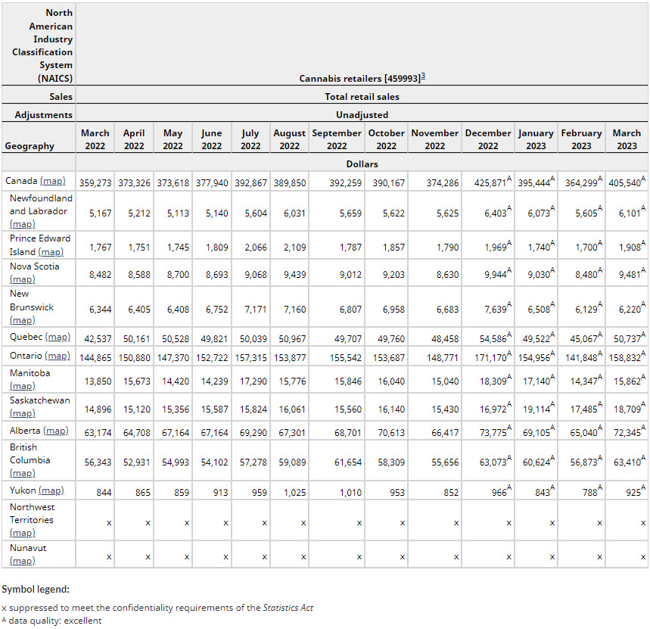Select the Geography column header
The width and height of the screenshot is (650, 629).
[x=30, y=146]
